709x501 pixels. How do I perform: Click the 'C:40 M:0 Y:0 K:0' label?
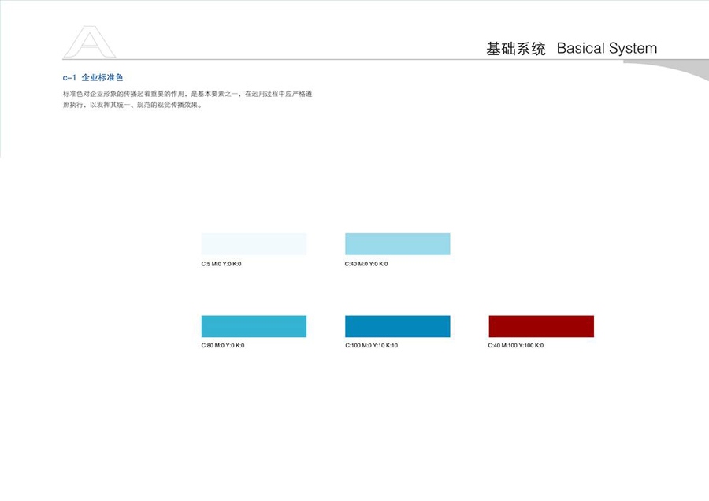[x=366, y=264]
